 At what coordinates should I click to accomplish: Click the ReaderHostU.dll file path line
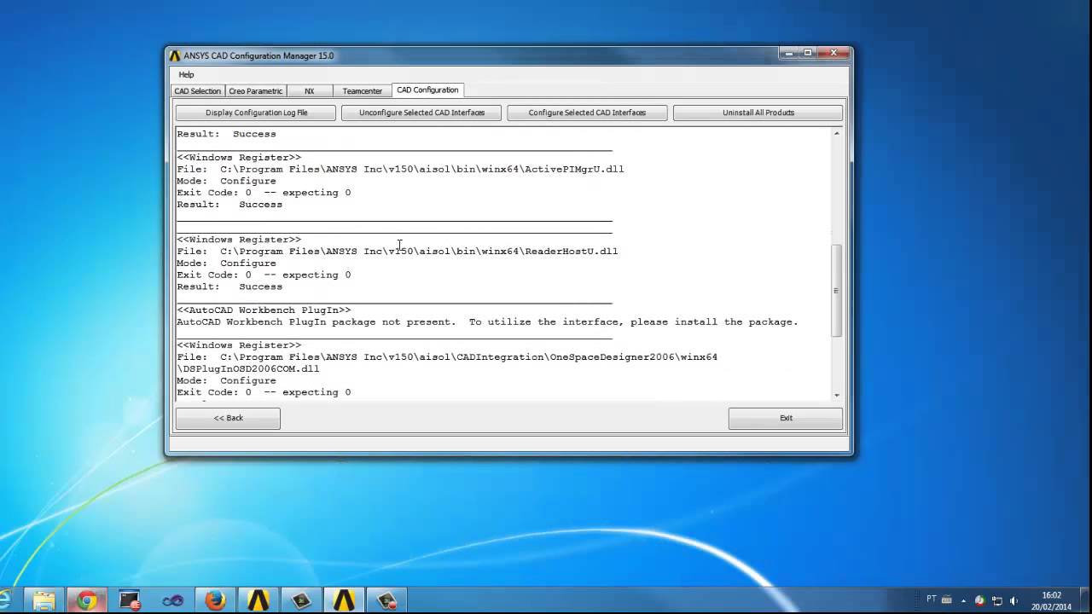click(397, 252)
